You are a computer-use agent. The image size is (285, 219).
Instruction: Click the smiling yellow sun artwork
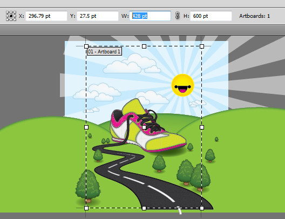point(182,85)
